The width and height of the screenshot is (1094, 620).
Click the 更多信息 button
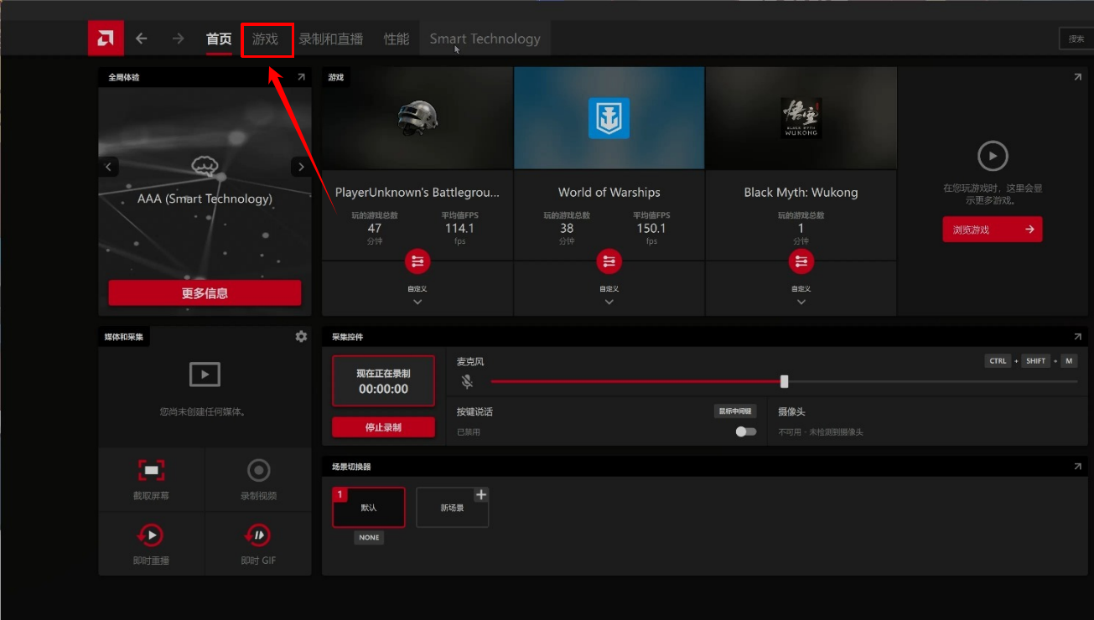click(x=205, y=293)
